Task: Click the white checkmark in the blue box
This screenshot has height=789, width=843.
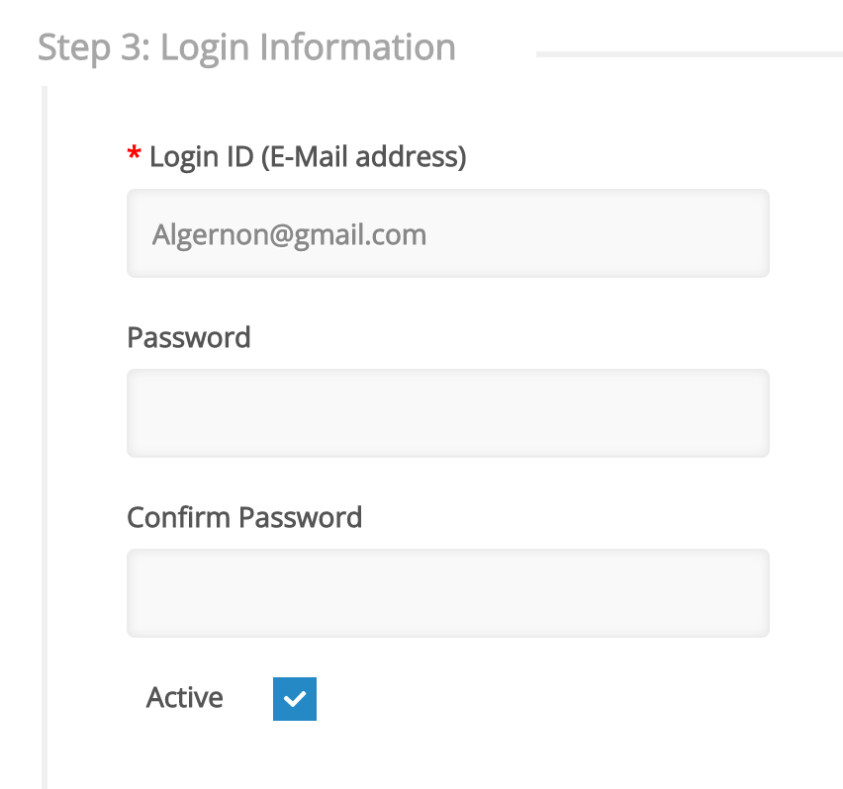Action: (x=295, y=699)
